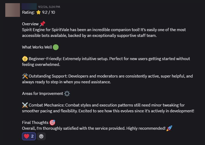Open the add reaction smiley button
205x145 pixels.
click(x=41, y=136)
